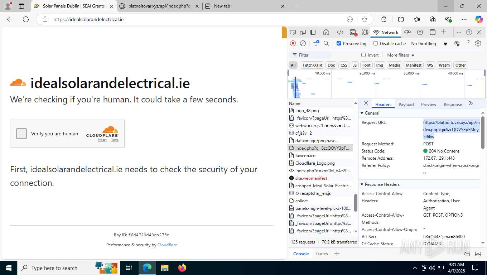
Task: Select the favicon.ico request row
Action: pos(321,155)
